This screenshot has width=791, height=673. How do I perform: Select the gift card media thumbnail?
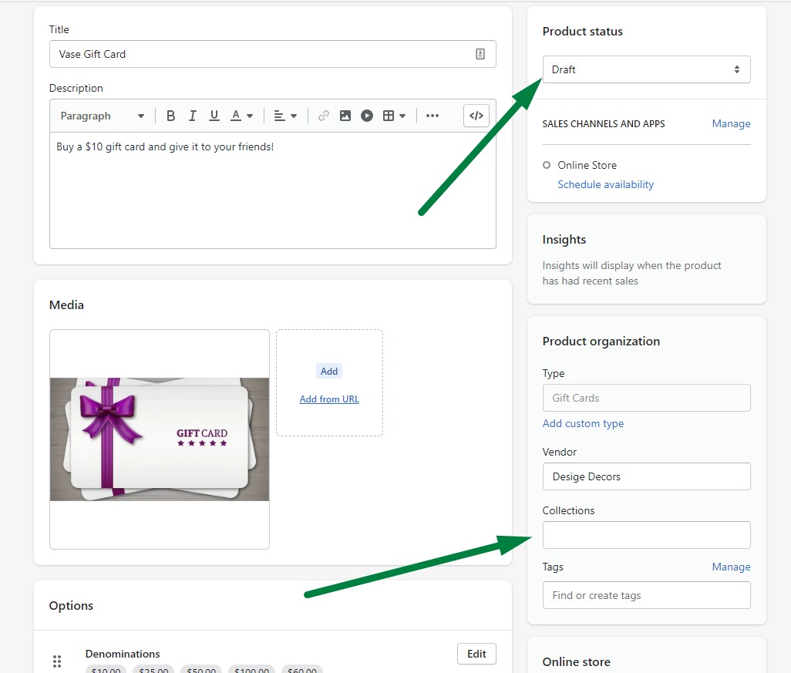click(x=159, y=439)
